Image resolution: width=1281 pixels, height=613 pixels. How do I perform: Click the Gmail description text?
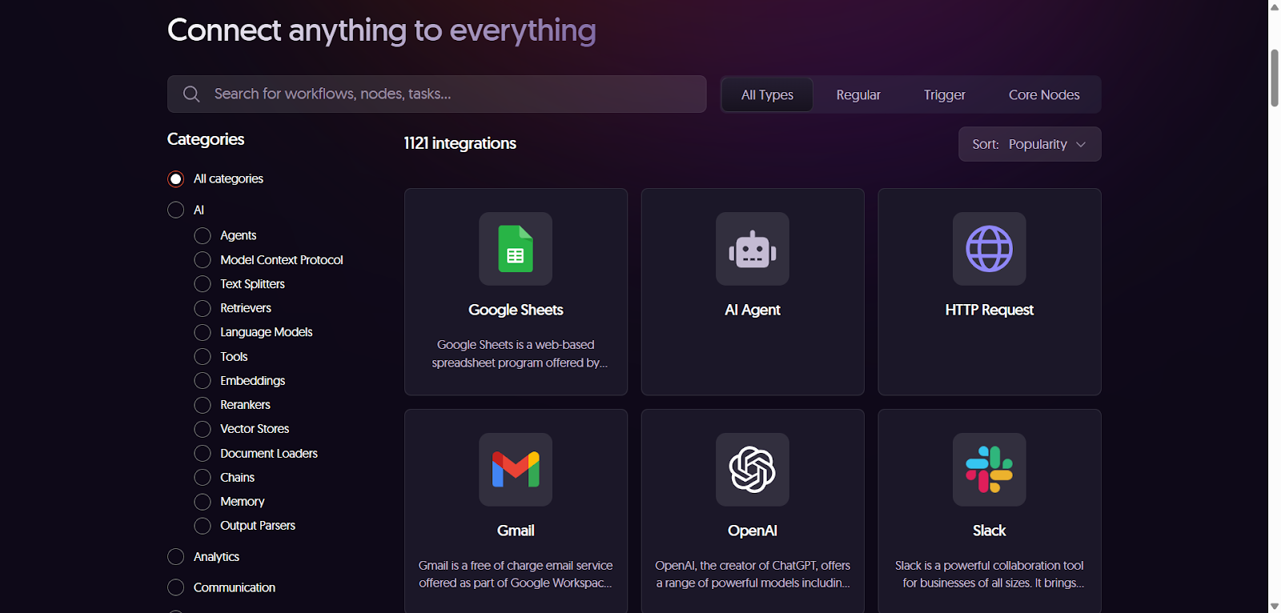516,575
